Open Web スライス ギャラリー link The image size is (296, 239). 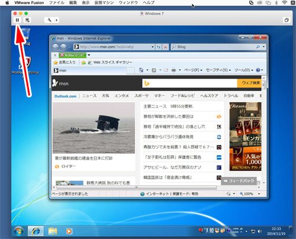pyautogui.click(x=110, y=62)
